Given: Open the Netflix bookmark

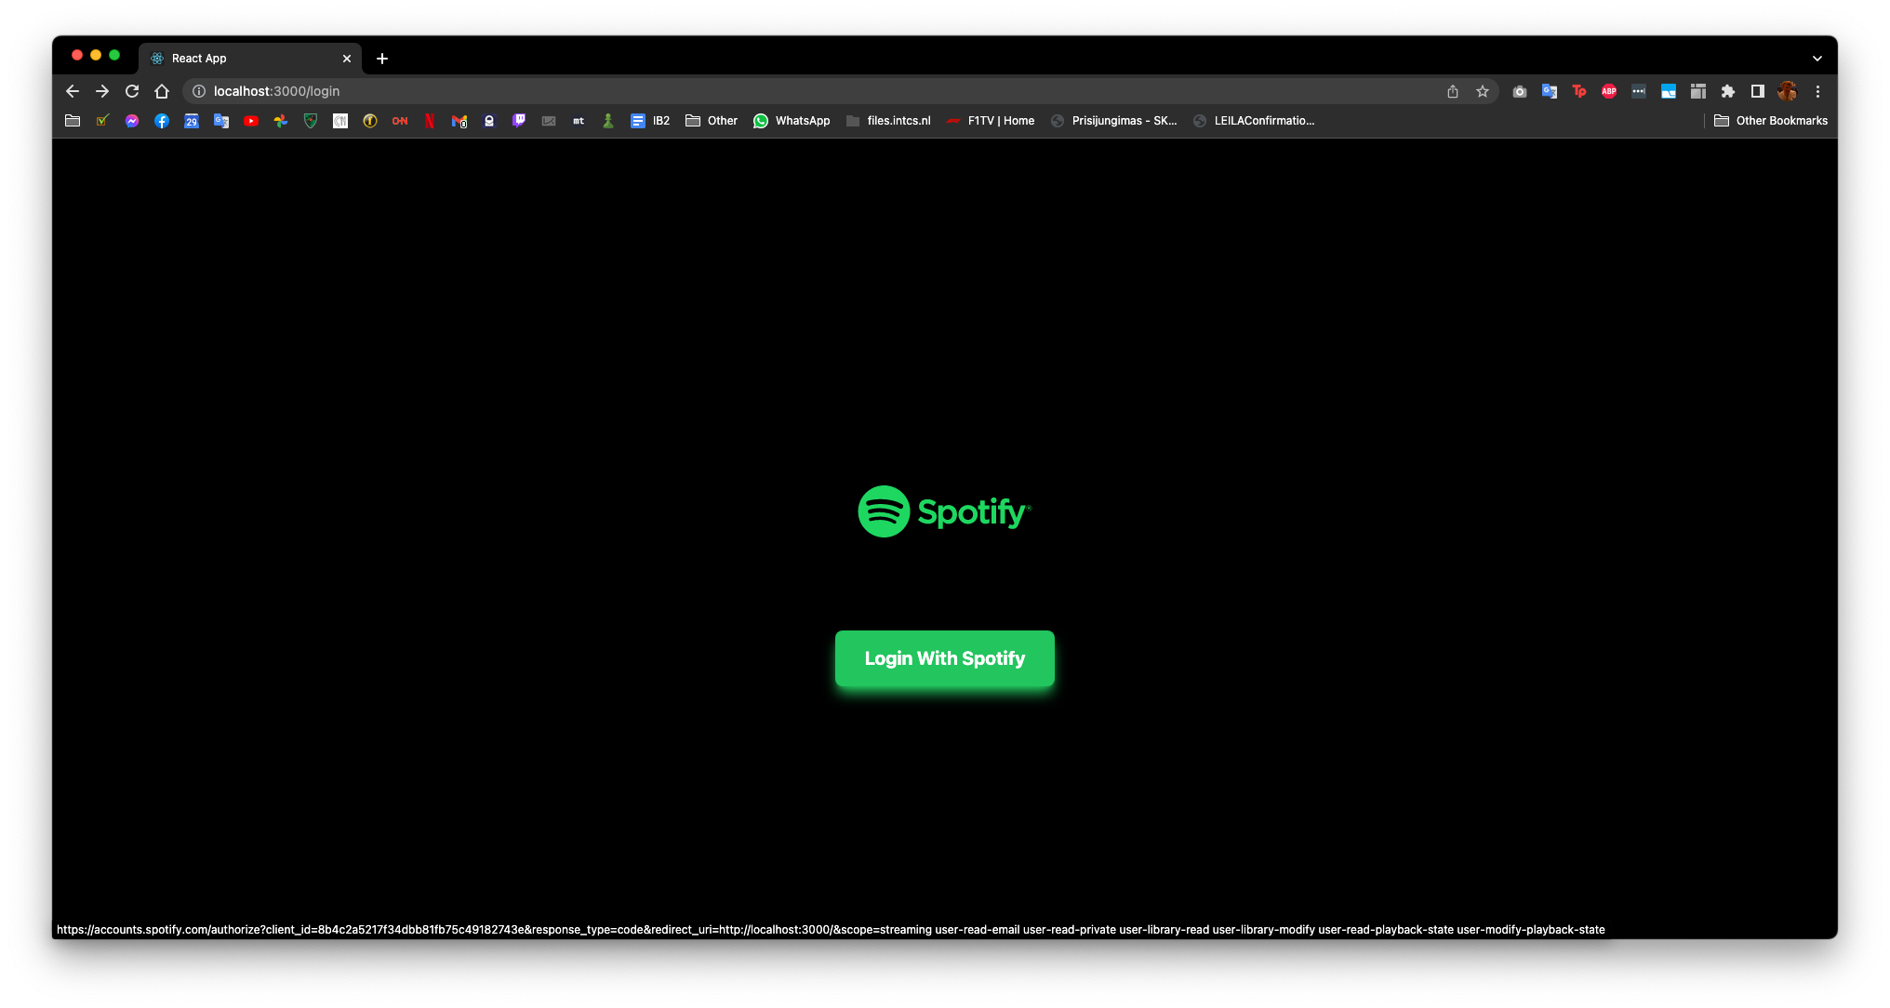Looking at the screenshot, I should pyautogui.click(x=430, y=121).
